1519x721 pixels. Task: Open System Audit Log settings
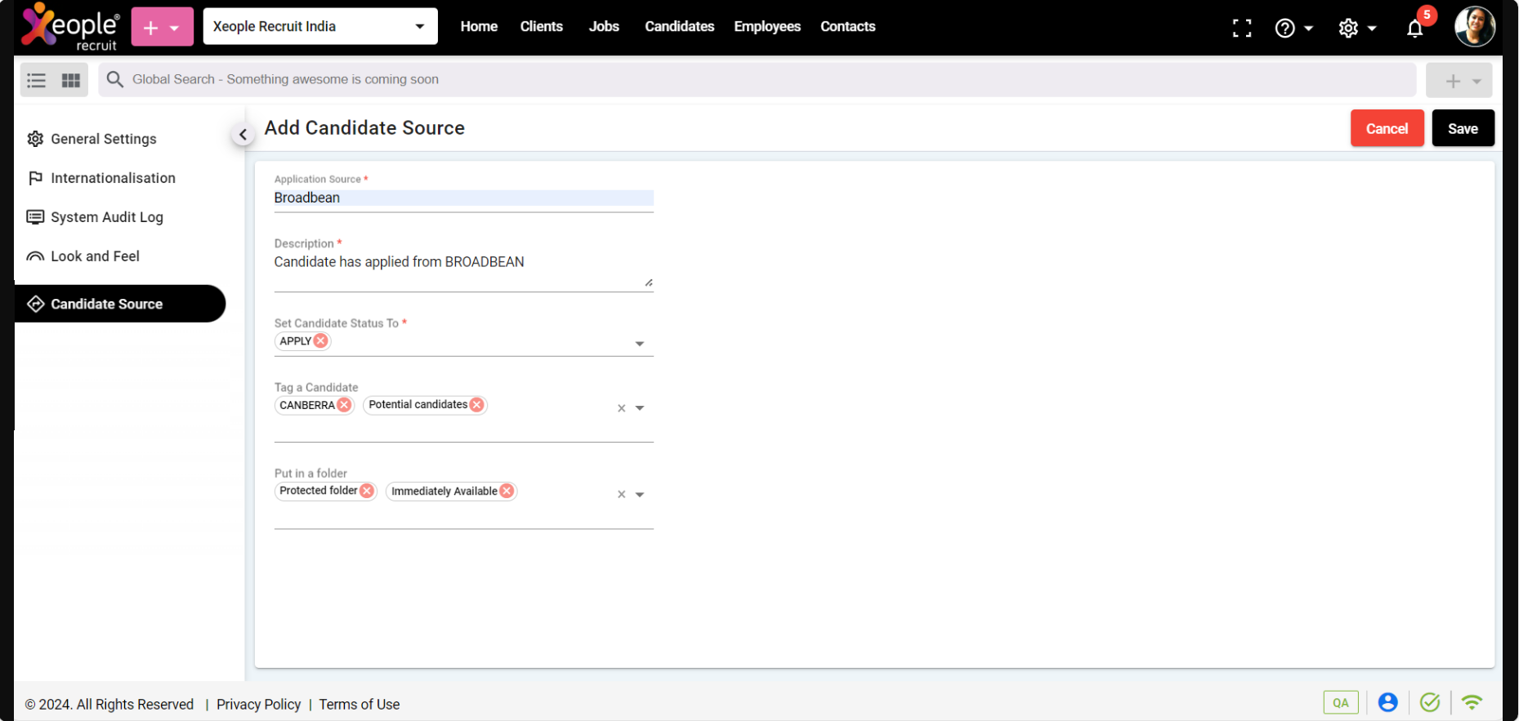106,217
